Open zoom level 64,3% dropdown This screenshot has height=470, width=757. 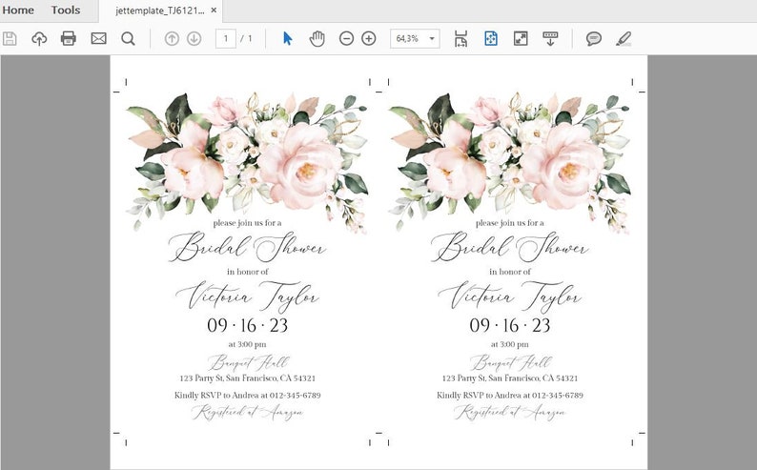415,38
